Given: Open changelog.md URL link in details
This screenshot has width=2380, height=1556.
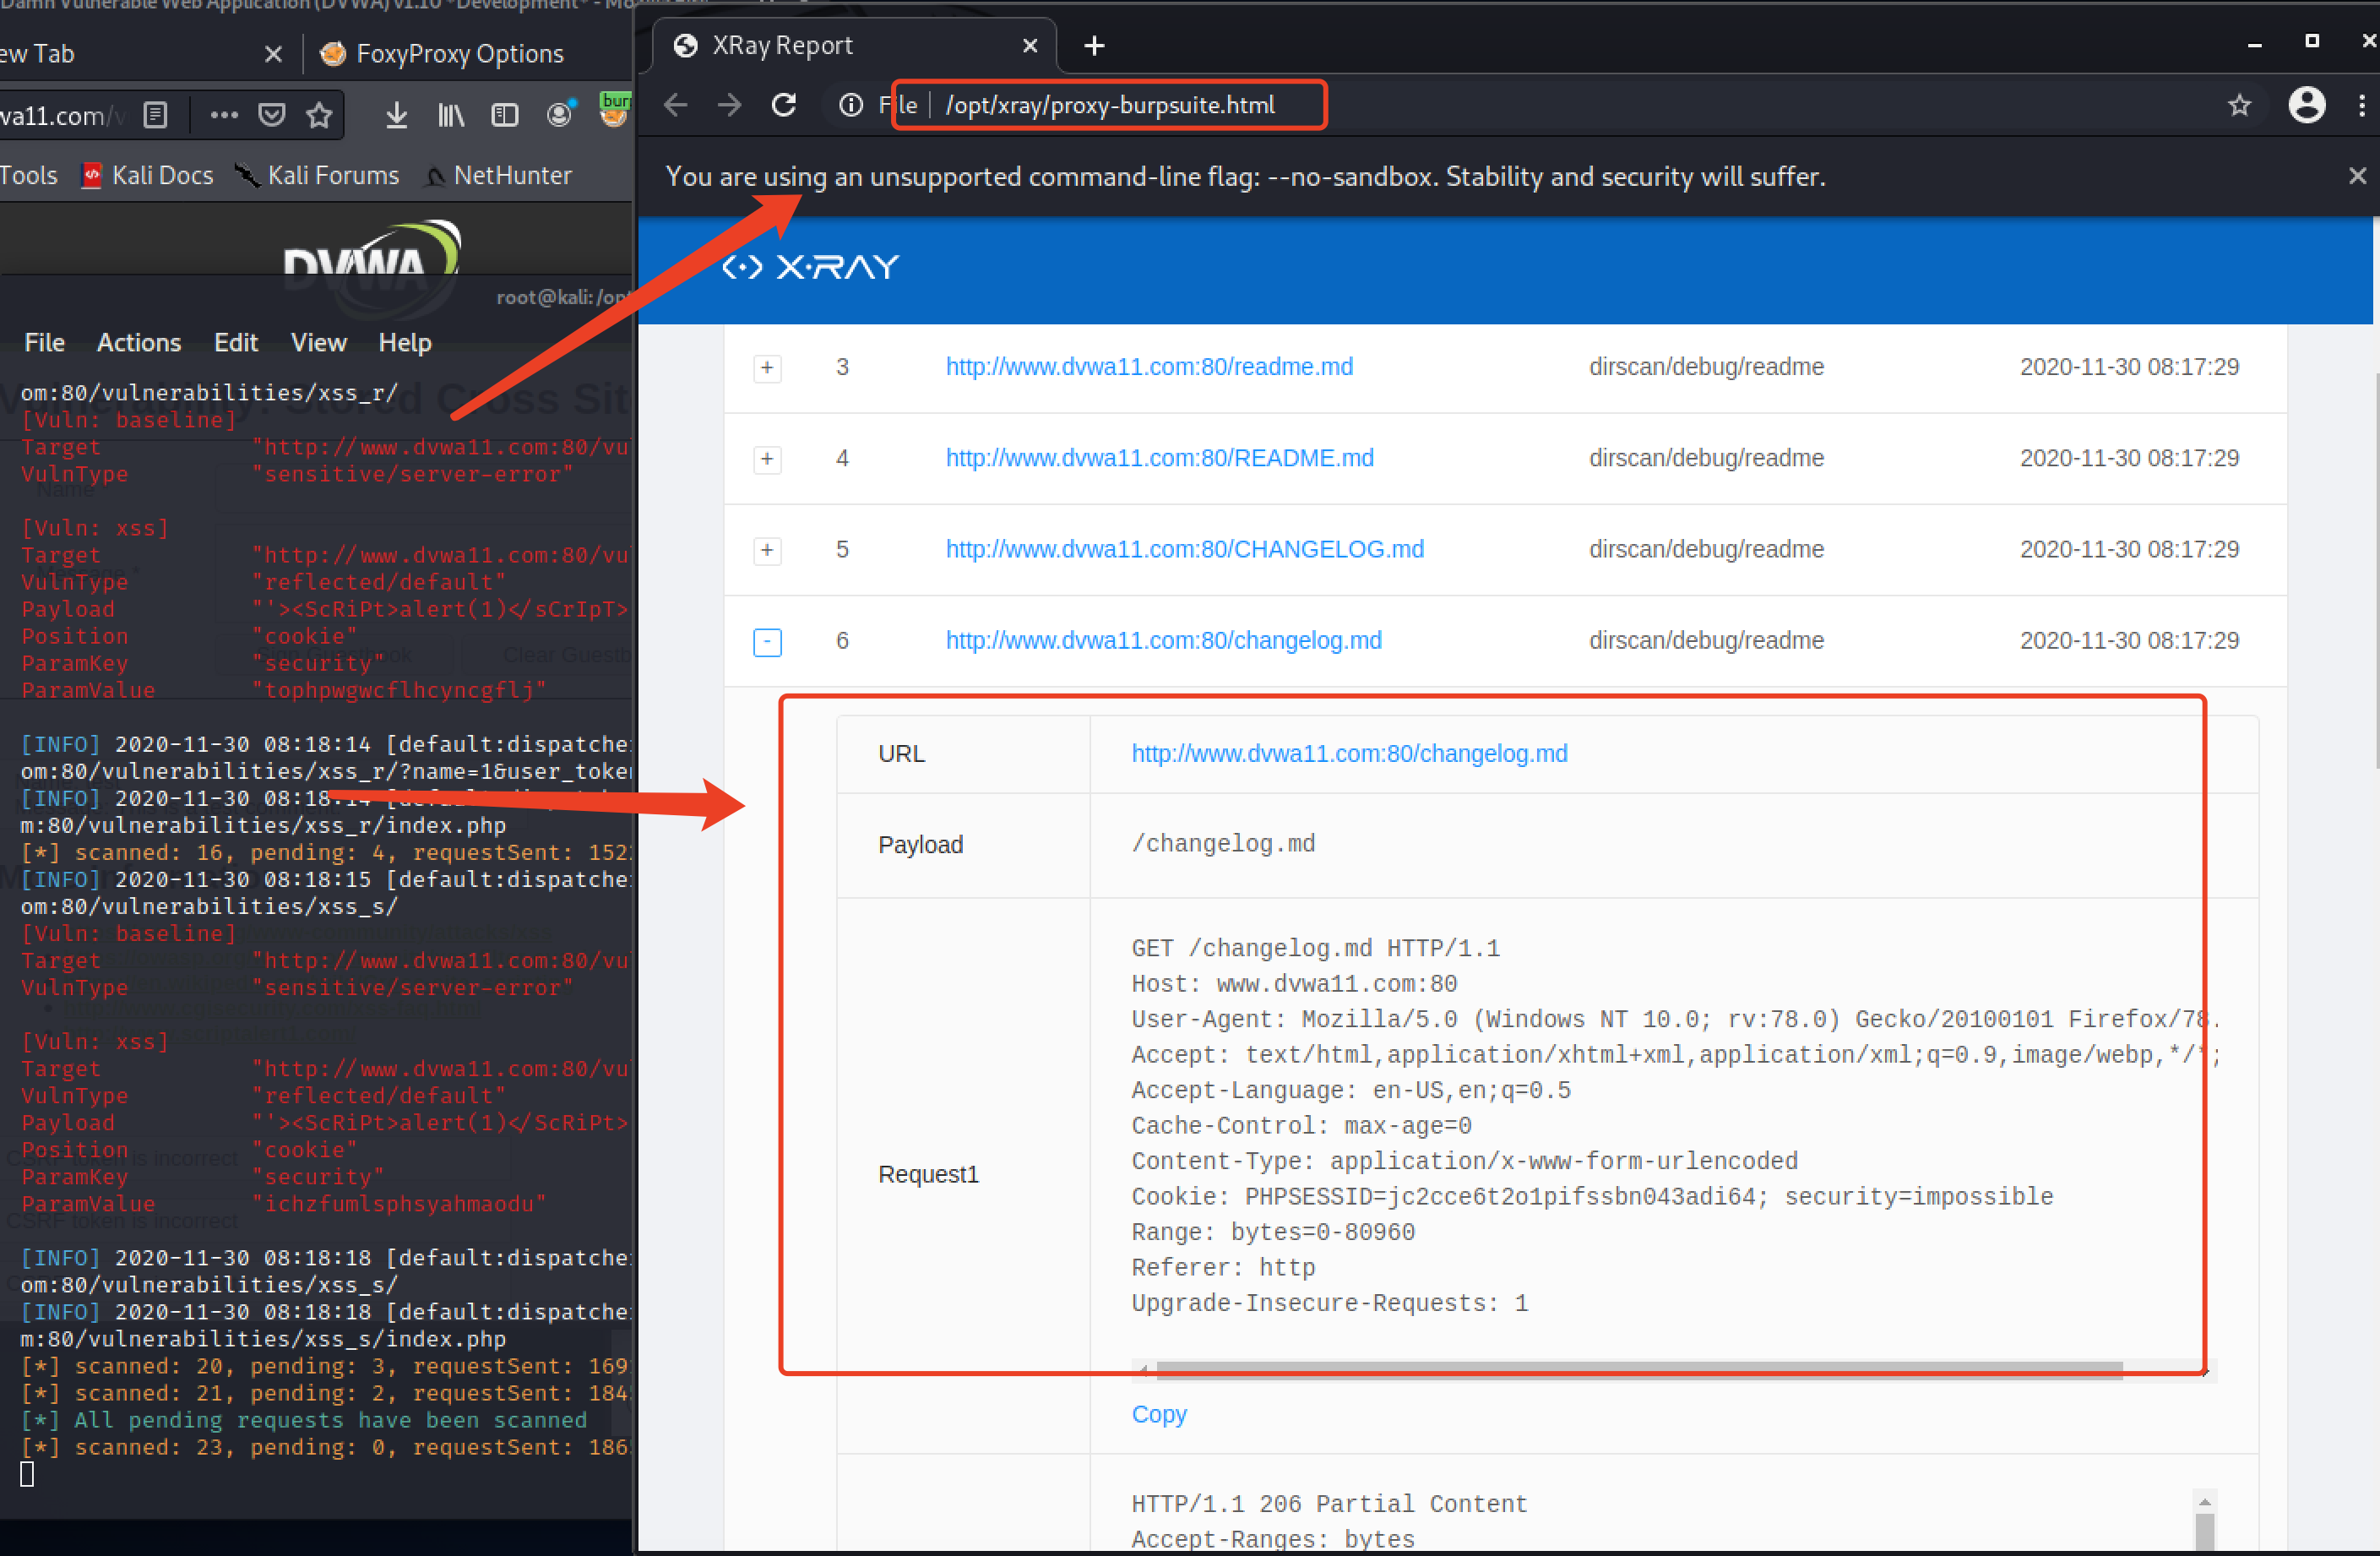Looking at the screenshot, I should [1348, 753].
